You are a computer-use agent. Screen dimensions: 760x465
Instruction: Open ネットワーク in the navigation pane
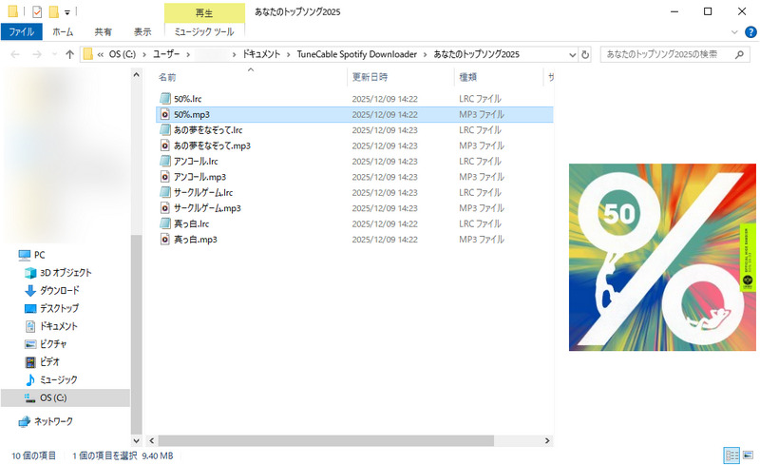[x=46, y=421]
